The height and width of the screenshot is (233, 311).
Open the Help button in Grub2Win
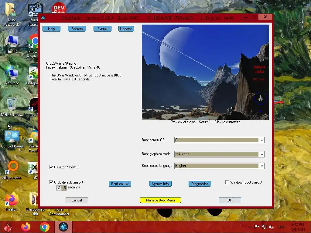coord(51,29)
